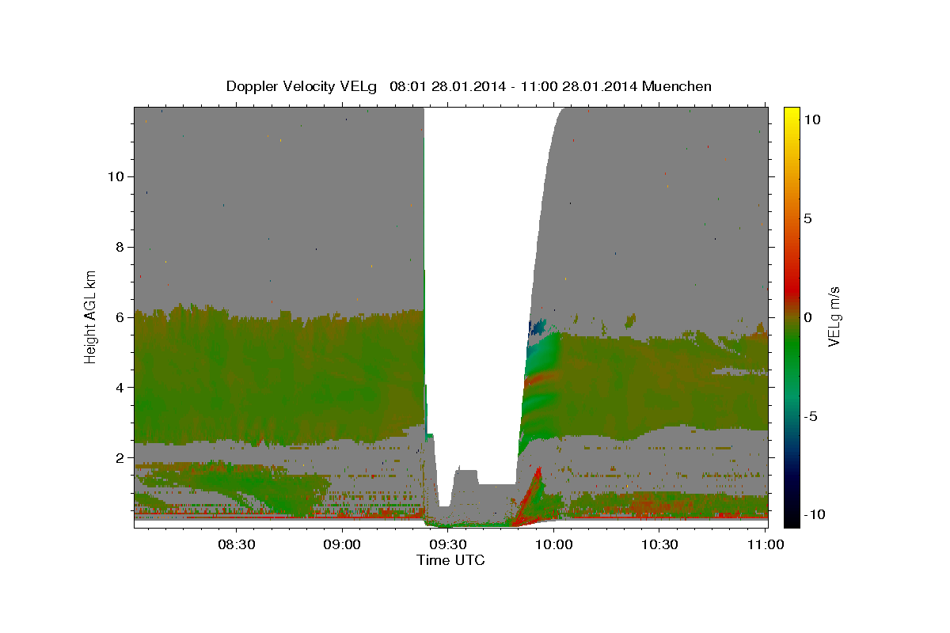Image resolution: width=950 pixels, height=633 pixels.
Task: Click the '11:00' time tick label
Action: tap(766, 544)
